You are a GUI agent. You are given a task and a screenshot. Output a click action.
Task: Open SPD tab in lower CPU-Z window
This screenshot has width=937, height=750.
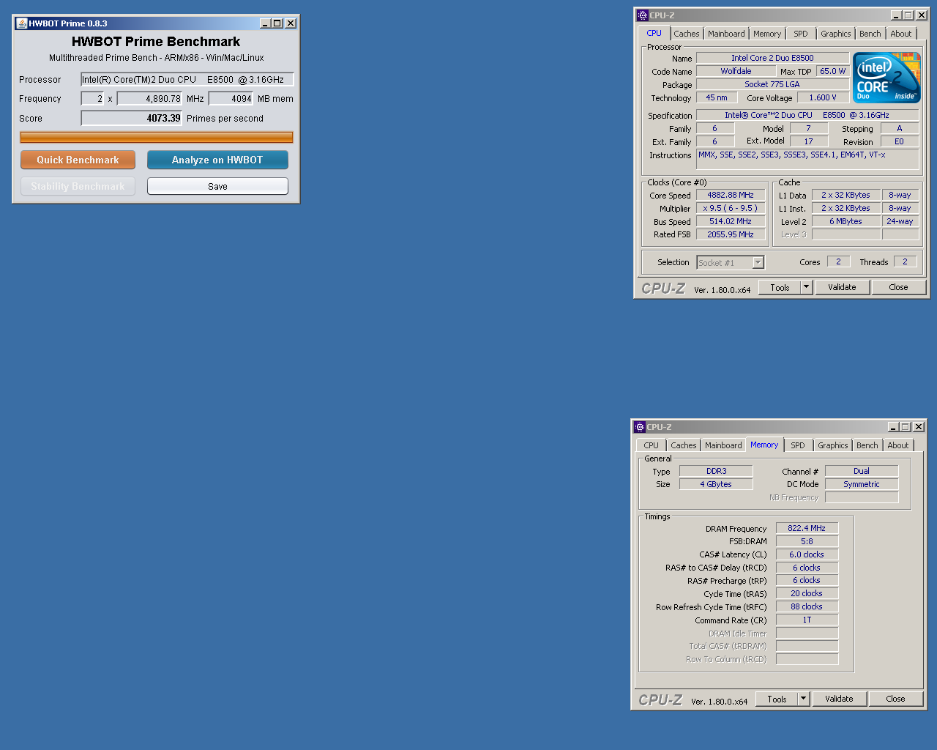[x=798, y=445]
